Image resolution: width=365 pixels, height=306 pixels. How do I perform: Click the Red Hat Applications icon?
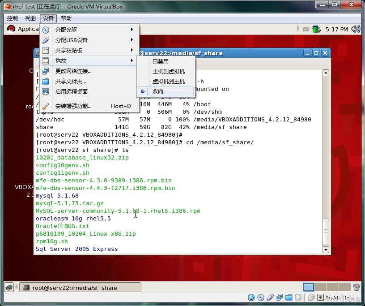[x=11, y=29]
